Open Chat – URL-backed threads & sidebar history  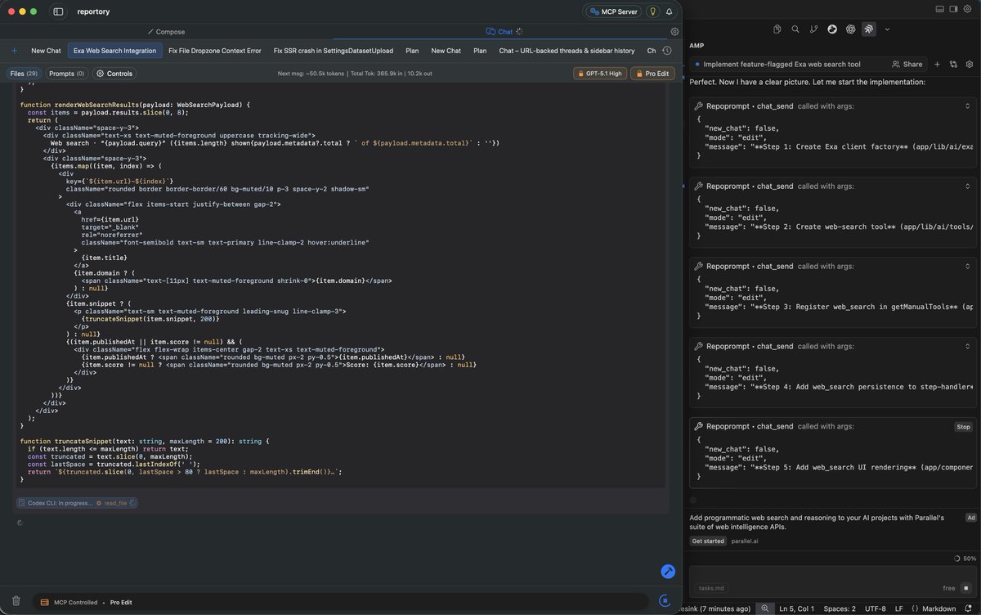pos(567,51)
